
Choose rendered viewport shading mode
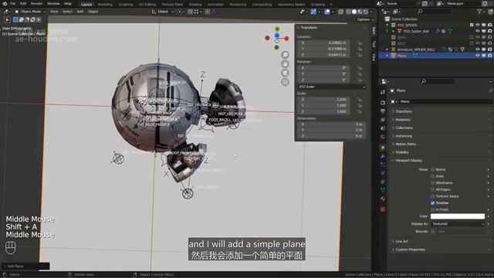tap(365, 12)
